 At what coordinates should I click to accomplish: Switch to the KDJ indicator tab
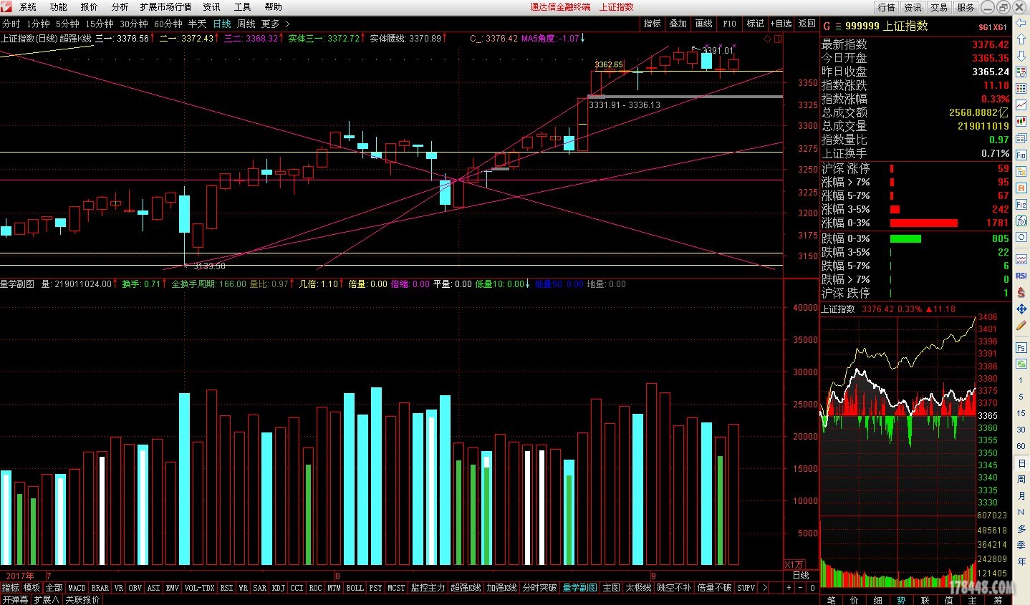(x=278, y=588)
